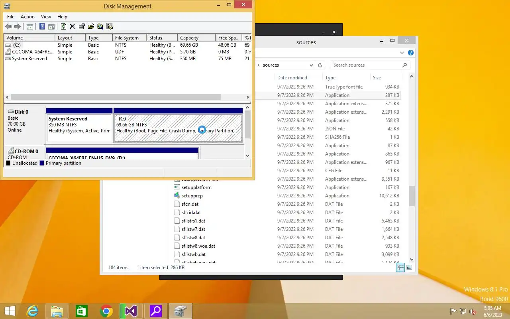Click the Forward arrow in Disk Management toolbar

pos(18,27)
